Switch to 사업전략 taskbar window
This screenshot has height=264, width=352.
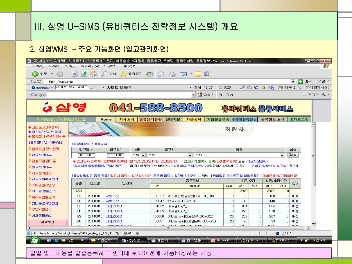coord(103,240)
